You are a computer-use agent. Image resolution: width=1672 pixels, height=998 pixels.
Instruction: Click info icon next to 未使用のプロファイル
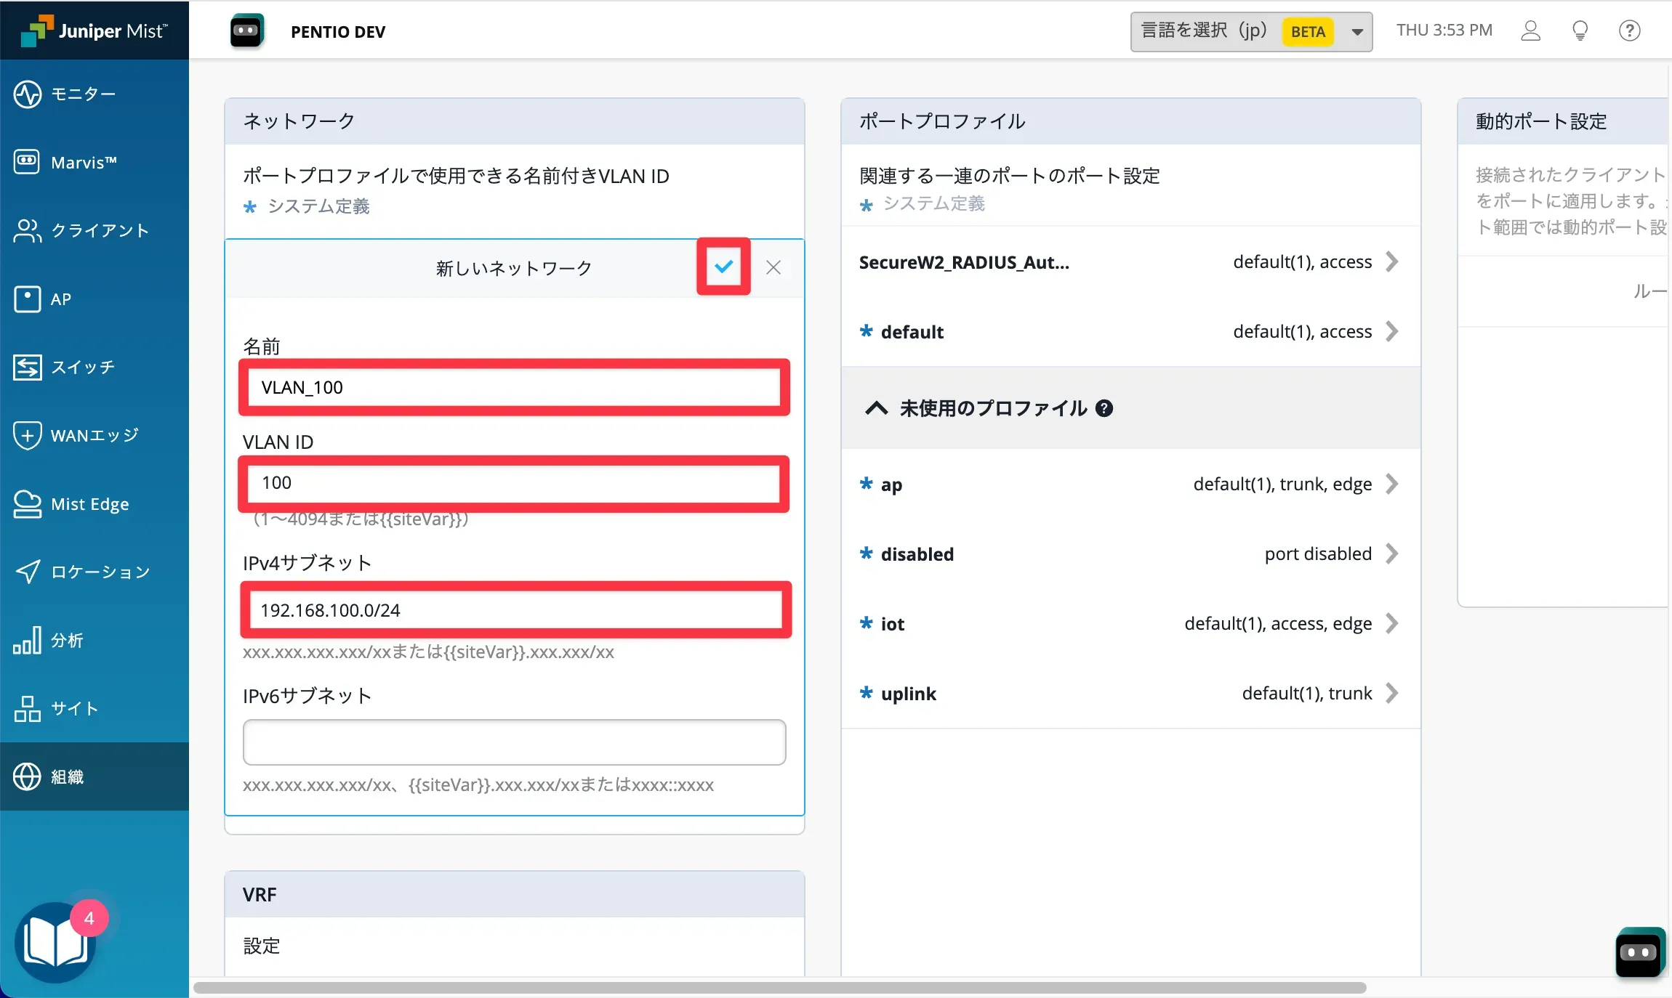[x=1104, y=408]
